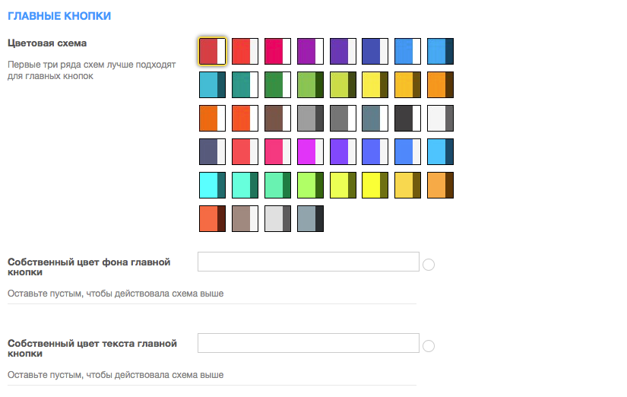Choose the blue-gray swatch with black stripe

click(310, 218)
